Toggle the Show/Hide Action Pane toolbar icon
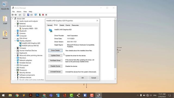 pos(32,15)
